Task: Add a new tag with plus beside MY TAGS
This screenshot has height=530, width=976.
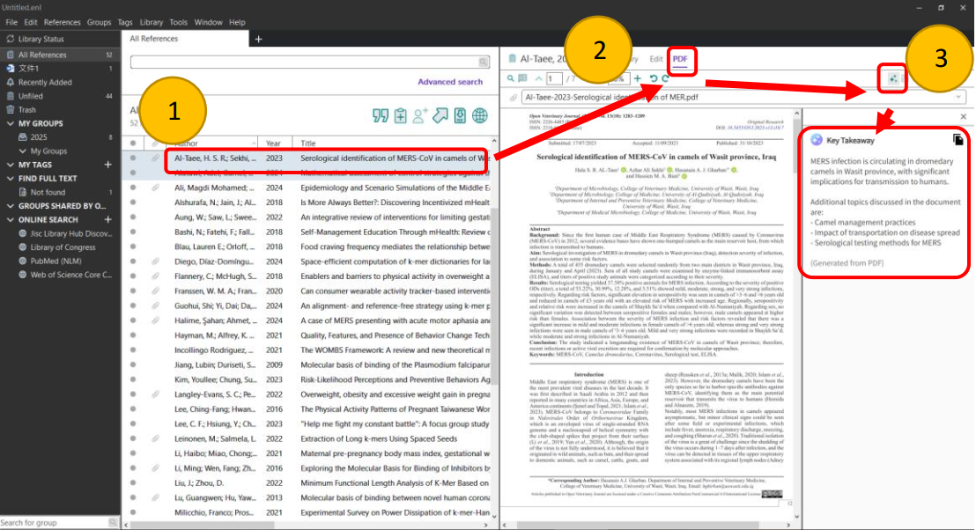Action: 107,165
